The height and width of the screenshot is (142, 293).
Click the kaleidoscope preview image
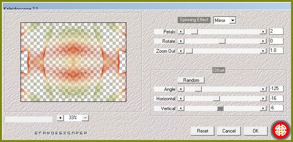(x=73, y=62)
